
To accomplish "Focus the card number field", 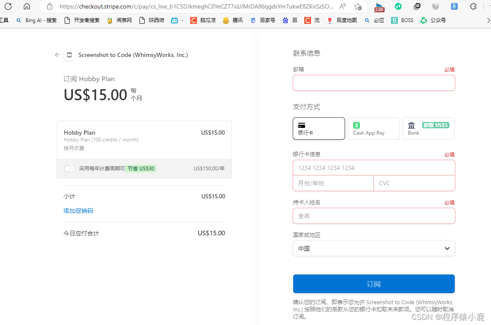I will click(x=374, y=168).
